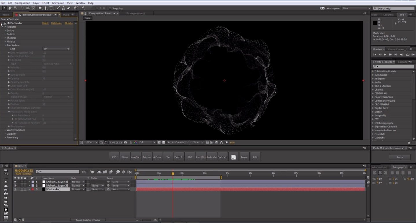Viewport: 416px width, 223px height.
Task: Click Toggle Switches / Modes
Action: pos(88,220)
